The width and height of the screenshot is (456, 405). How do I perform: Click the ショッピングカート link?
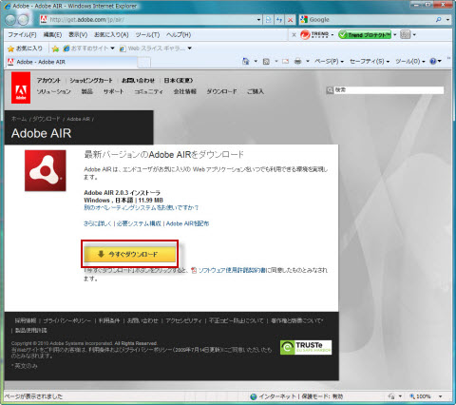(x=91, y=81)
